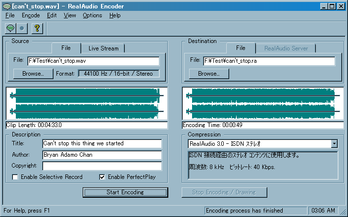Maximize the RealAudio Encoder window

point(332,6)
